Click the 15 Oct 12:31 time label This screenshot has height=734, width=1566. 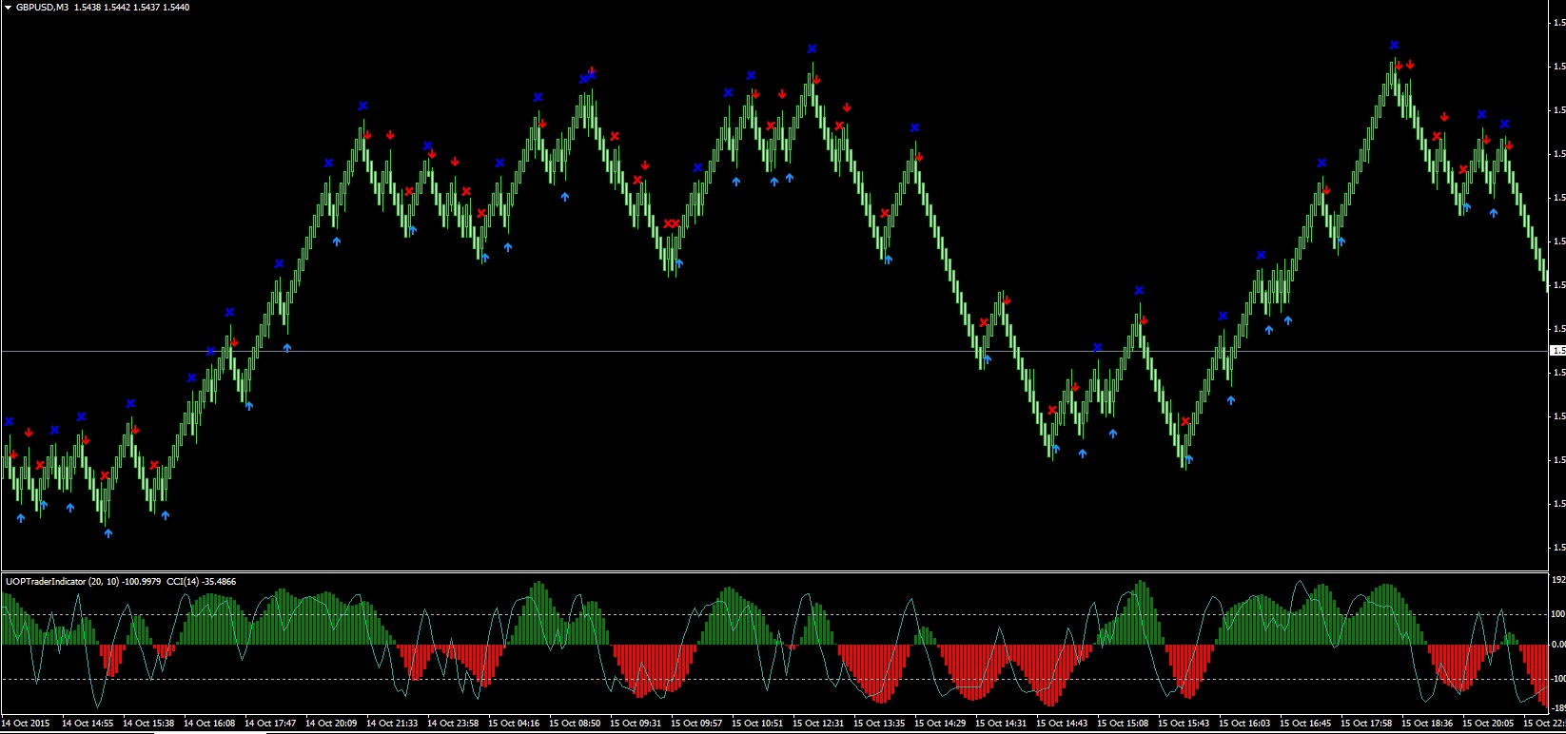818,724
